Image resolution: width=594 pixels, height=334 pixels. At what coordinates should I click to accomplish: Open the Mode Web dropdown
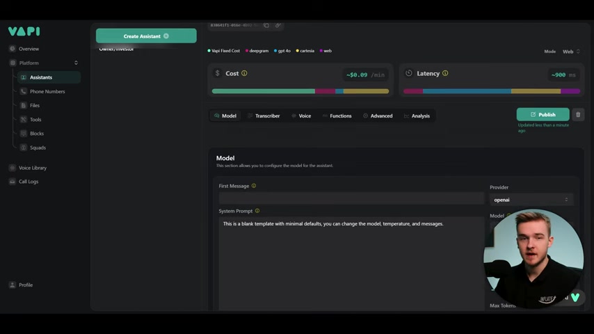point(571,51)
